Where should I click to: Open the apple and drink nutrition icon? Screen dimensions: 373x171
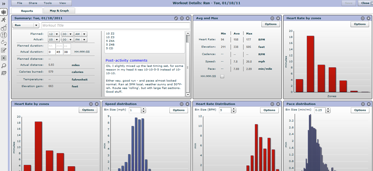[4, 28]
